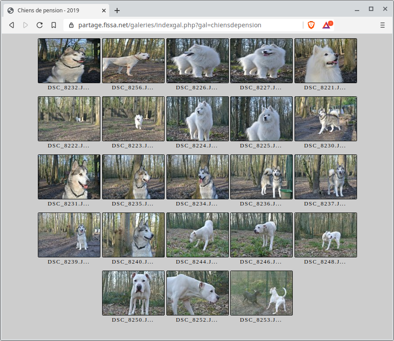Click the DSC_8224.J... caption
Viewport: 394px width, 341px height.
(196, 146)
